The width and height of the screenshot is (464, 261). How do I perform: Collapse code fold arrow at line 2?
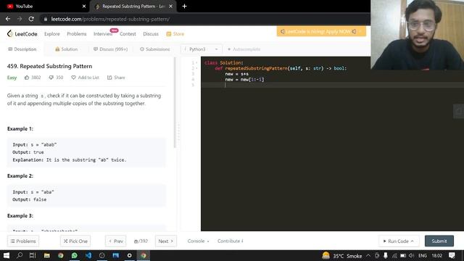pyautogui.click(x=196, y=68)
